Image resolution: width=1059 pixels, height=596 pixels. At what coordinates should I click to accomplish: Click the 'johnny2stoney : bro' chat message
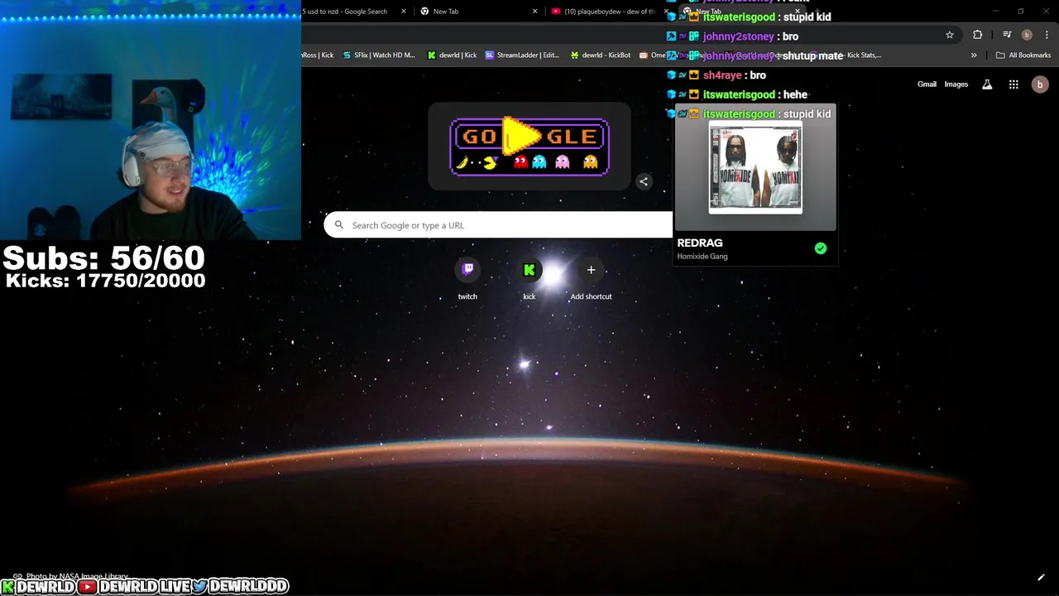pyautogui.click(x=733, y=36)
